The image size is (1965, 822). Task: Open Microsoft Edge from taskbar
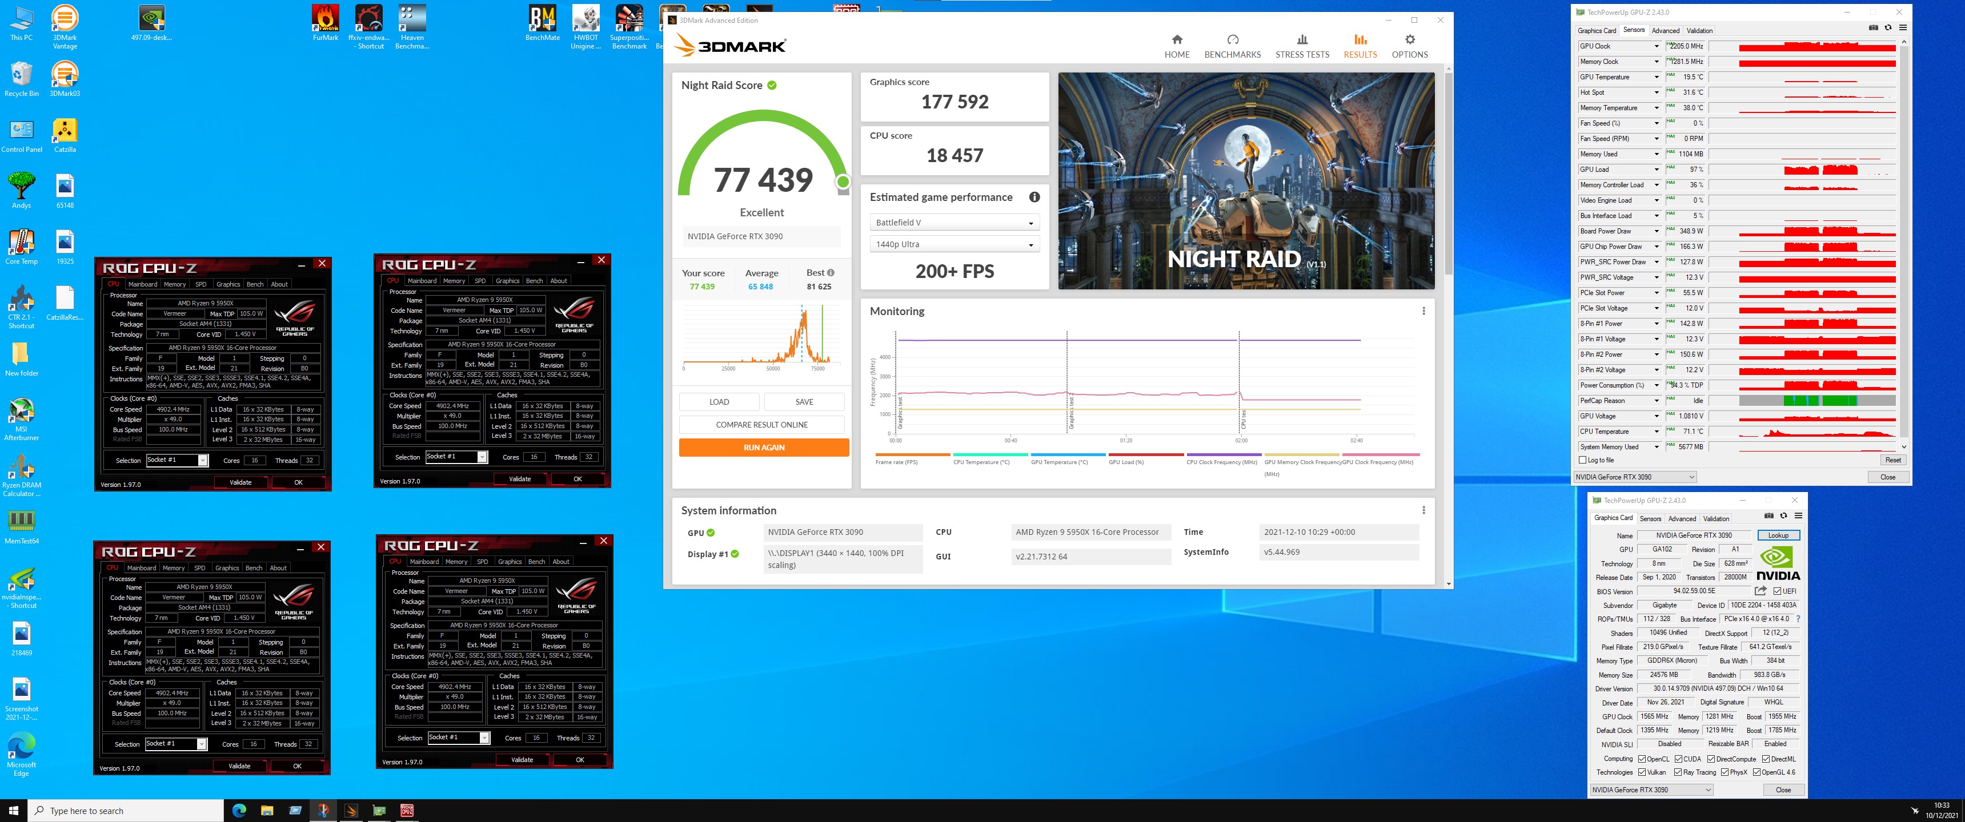coord(239,811)
